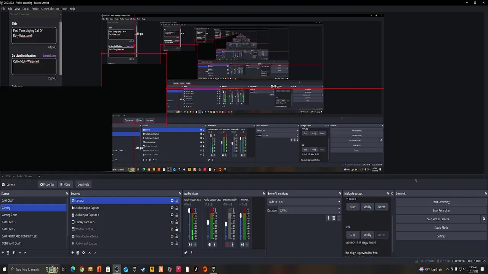The image size is (488, 274).
Task: Mute the Audio Input Capture mixer channel
Action: 190,245
